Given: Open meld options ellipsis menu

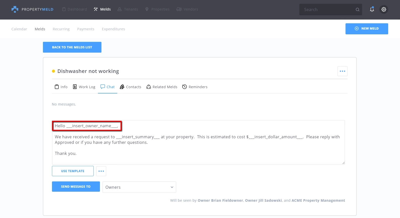Looking at the screenshot, I should [342, 71].
